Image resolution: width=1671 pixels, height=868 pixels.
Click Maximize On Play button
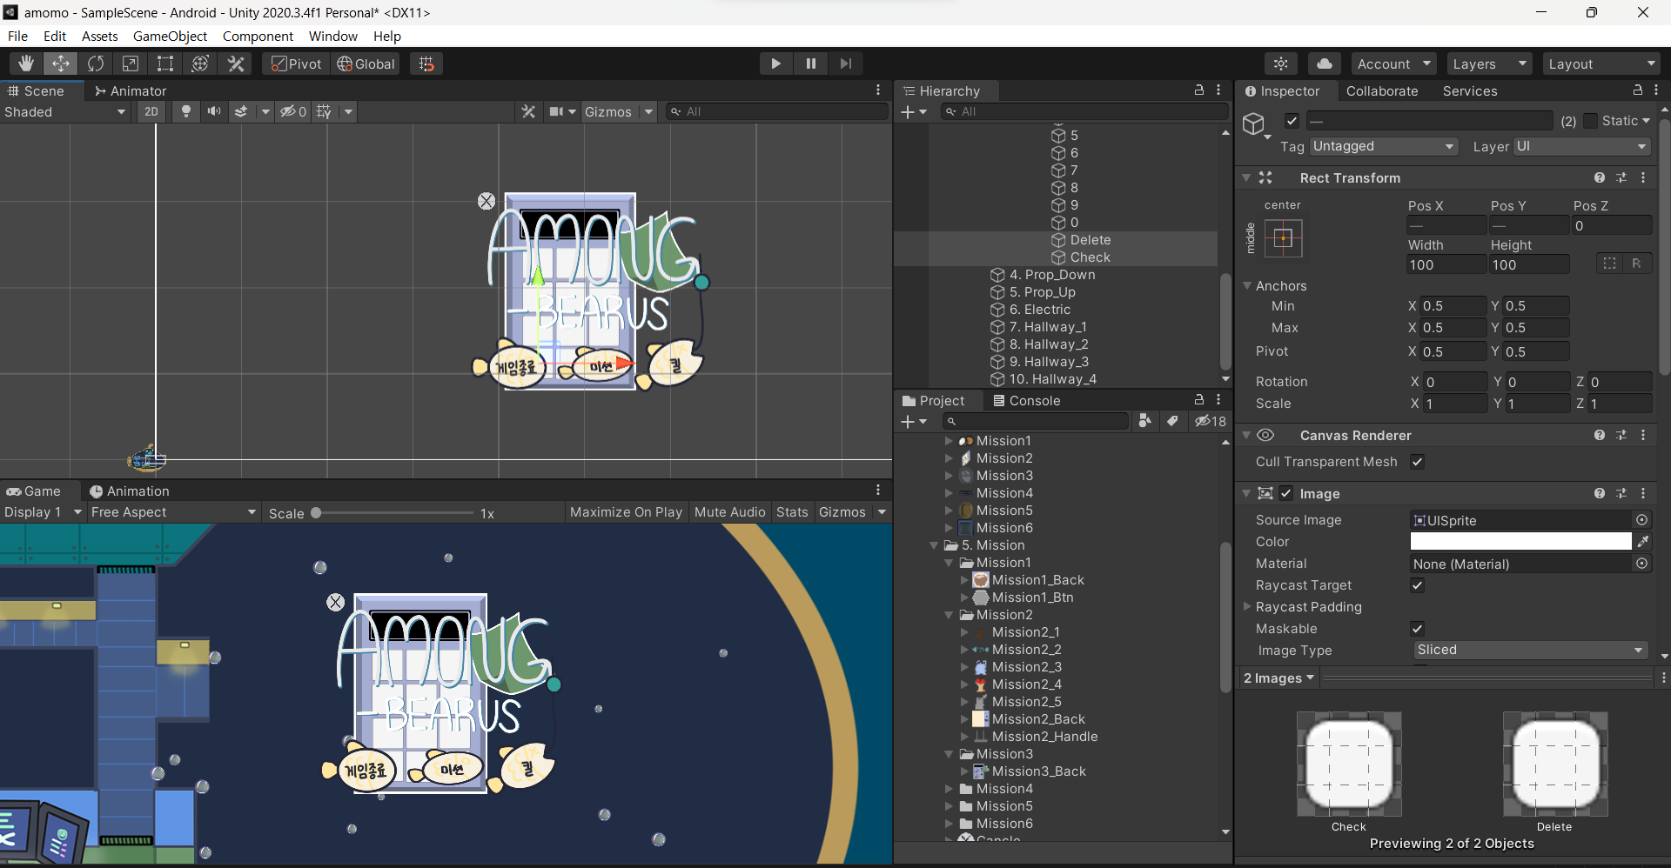coord(626,512)
